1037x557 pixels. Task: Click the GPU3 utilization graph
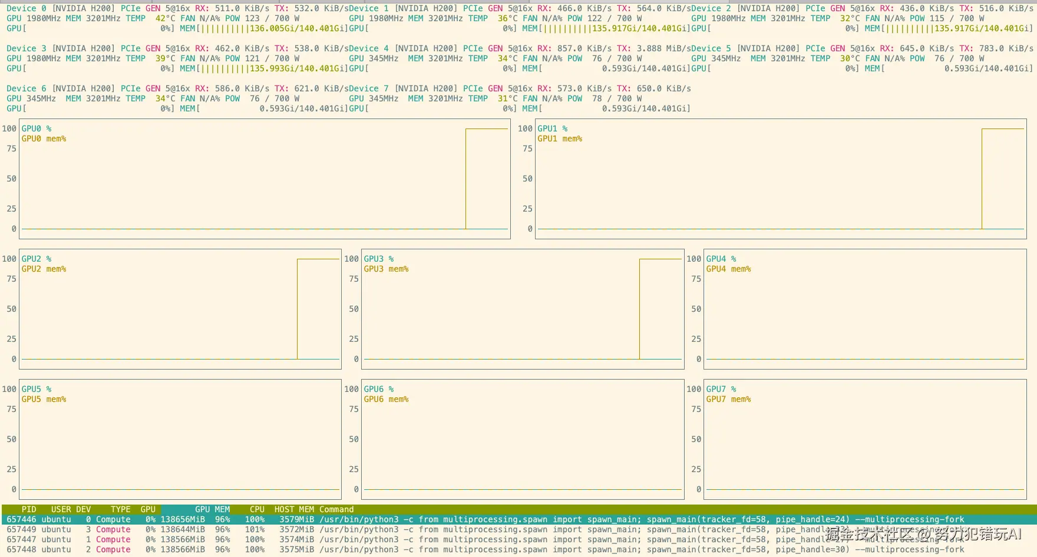point(523,309)
